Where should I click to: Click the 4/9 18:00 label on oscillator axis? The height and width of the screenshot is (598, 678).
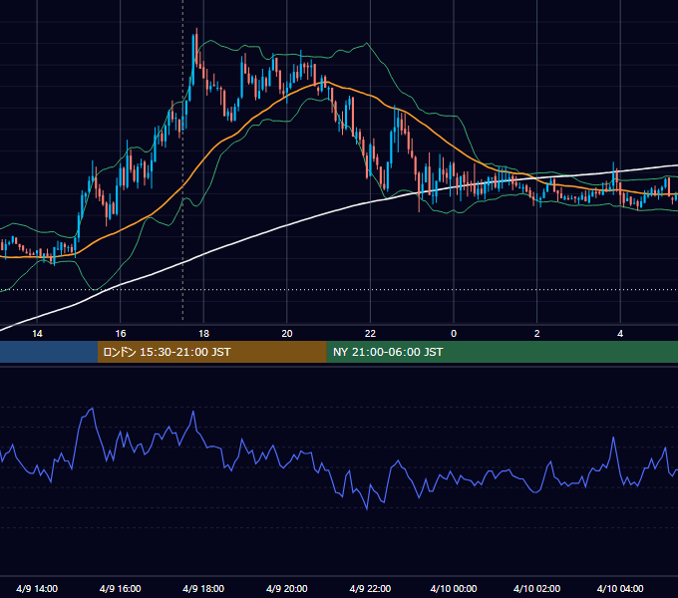click(x=203, y=588)
